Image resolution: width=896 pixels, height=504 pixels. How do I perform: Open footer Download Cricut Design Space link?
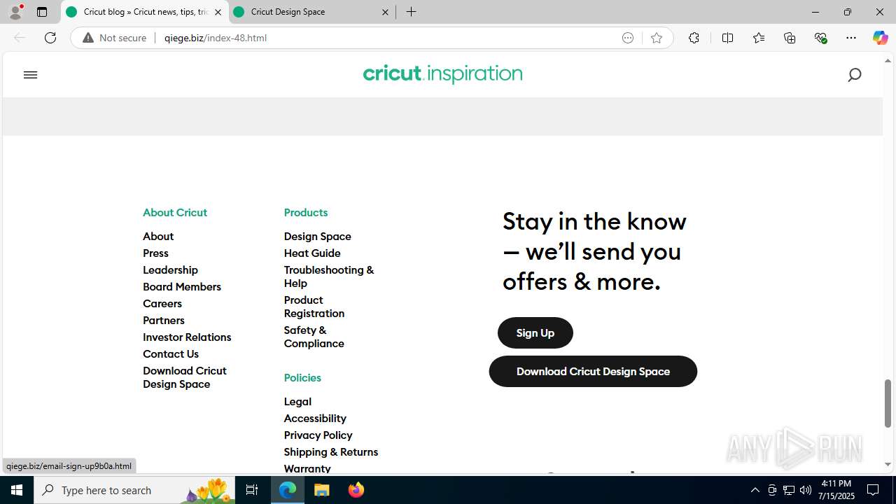[x=185, y=377]
